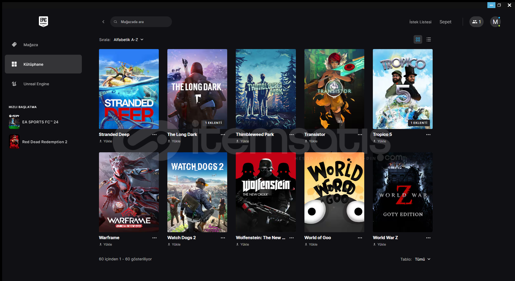Click The Long Dark cover art
This screenshot has width=515, height=281.
(197, 89)
